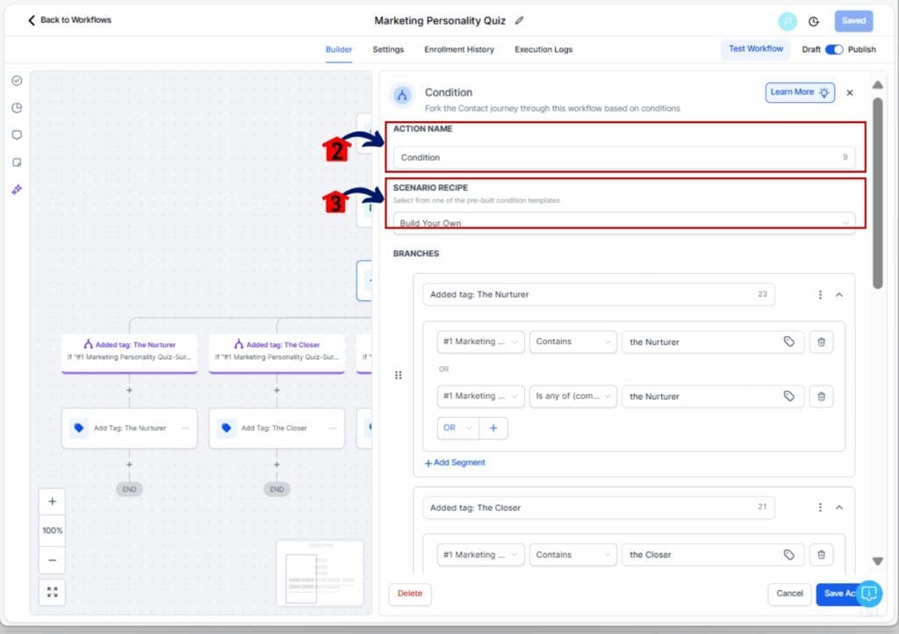Toggle the Draft/Publish switch

(833, 49)
